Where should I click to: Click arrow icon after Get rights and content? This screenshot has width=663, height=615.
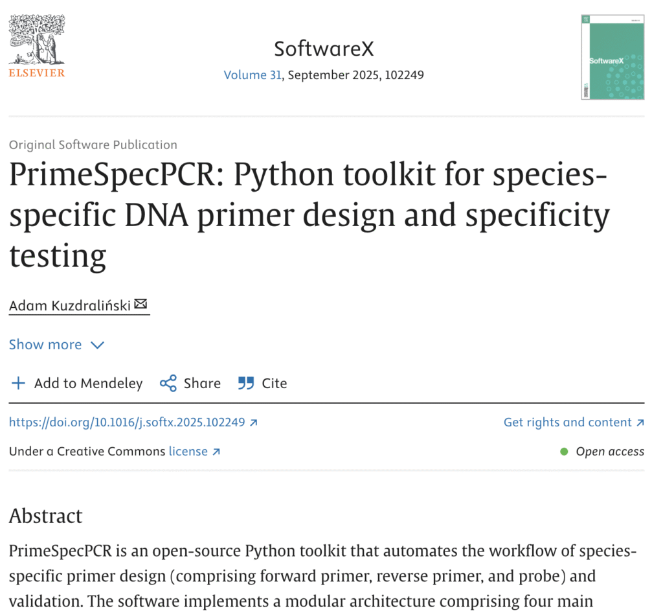coord(640,423)
